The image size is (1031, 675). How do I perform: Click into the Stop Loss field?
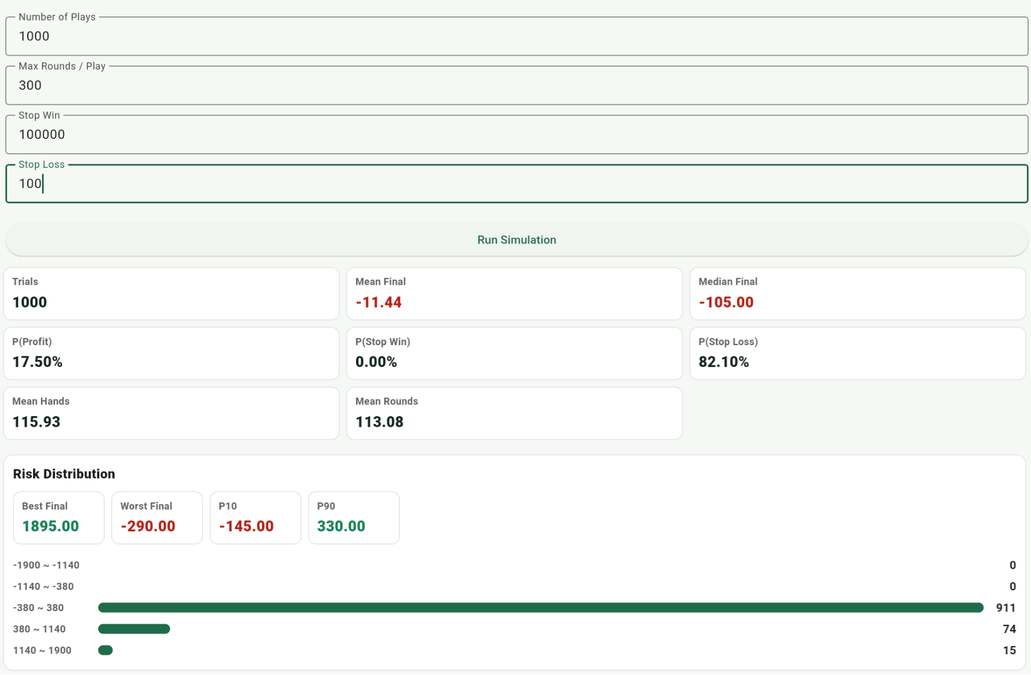[516, 183]
